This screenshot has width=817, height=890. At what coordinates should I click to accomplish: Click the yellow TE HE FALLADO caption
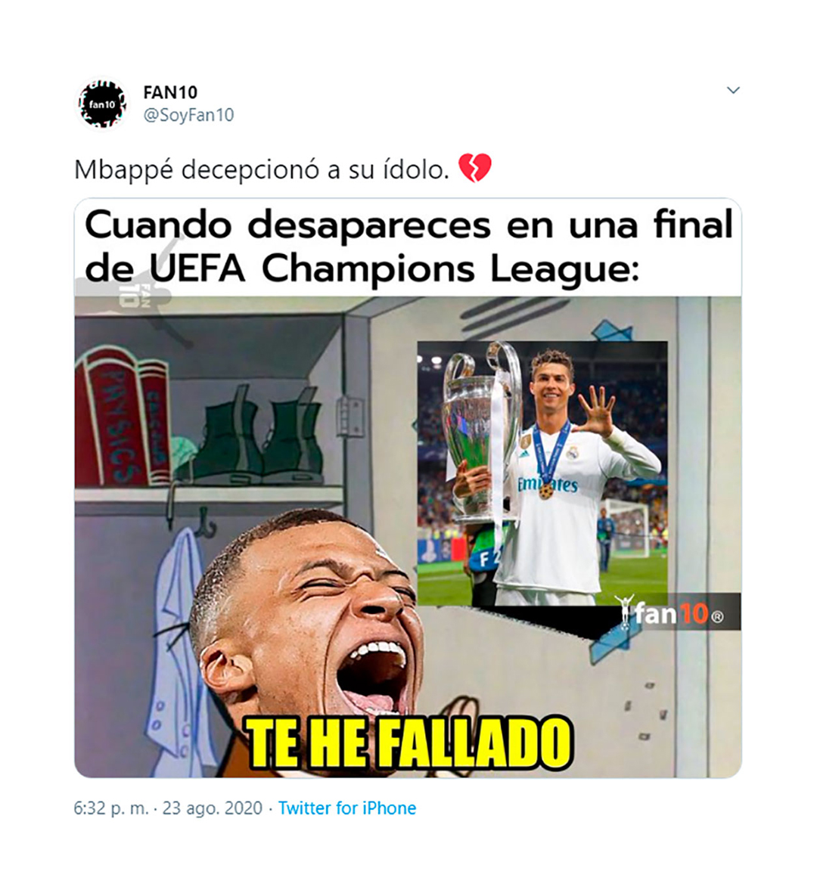click(408, 743)
